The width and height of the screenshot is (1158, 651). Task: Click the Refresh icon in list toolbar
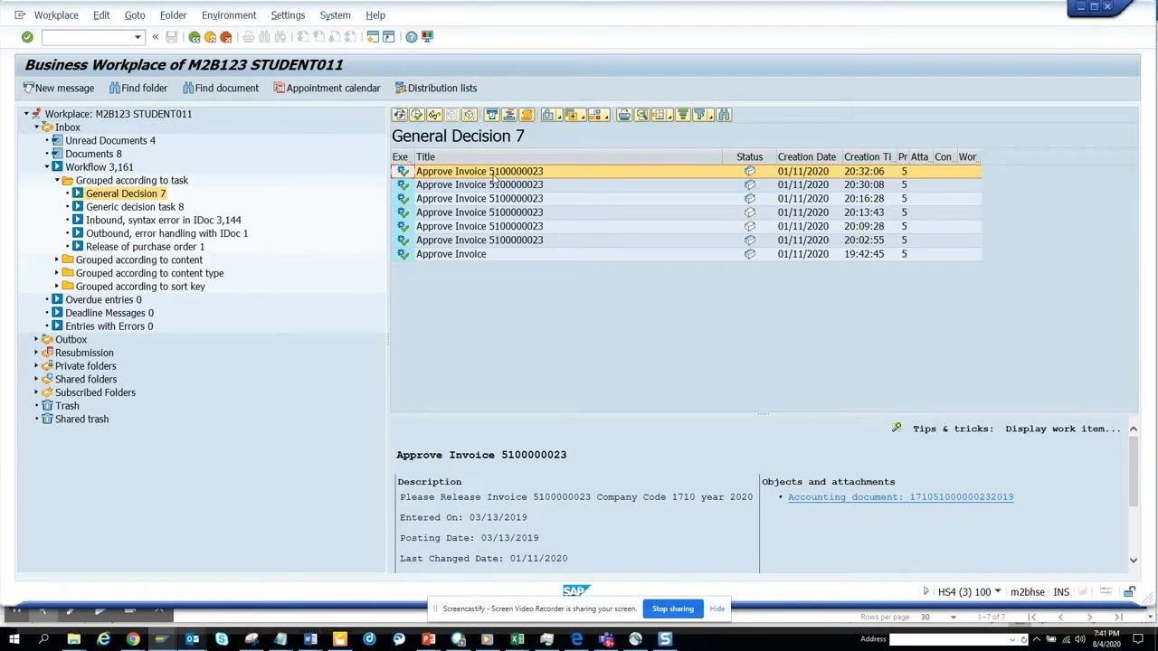point(400,115)
